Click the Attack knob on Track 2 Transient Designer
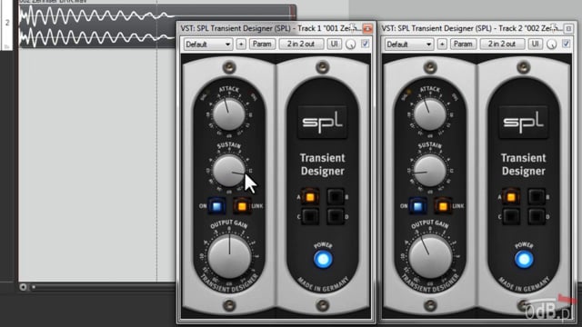 tap(430, 114)
